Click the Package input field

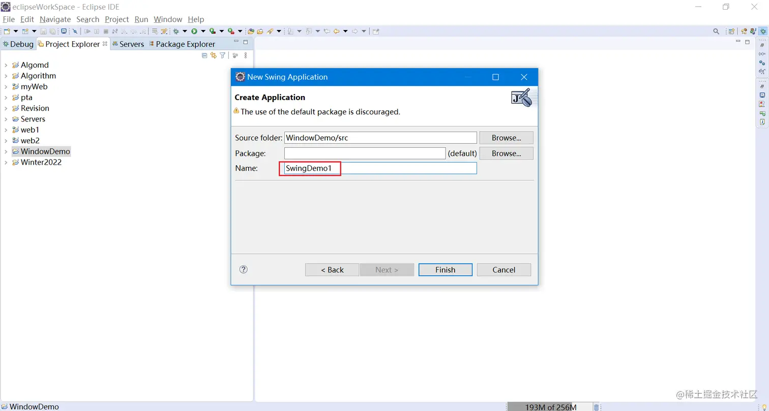pyautogui.click(x=365, y=153)
